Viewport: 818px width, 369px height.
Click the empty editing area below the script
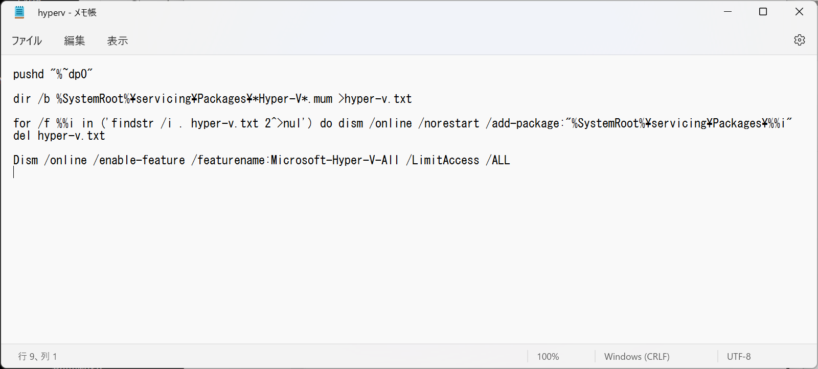point(358,246)
